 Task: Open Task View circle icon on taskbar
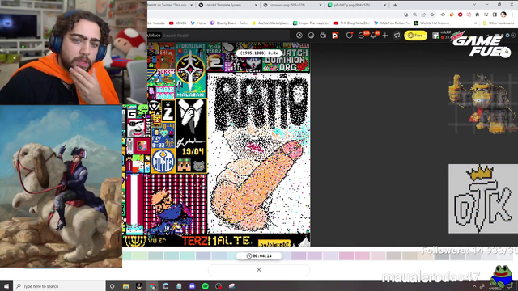(112, 286)
